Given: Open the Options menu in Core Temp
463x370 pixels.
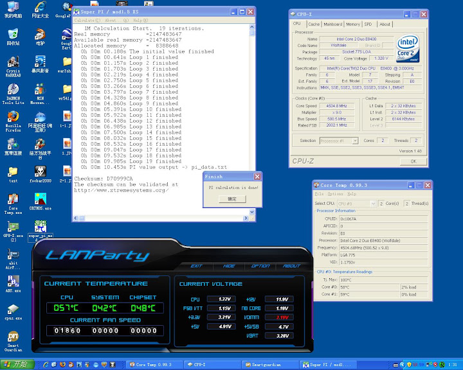Looking at the screenshot, I should pyautogui.click(x=335, y=193).
